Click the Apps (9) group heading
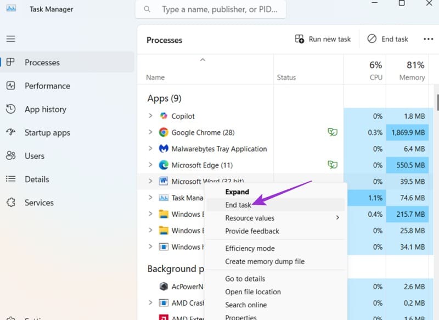This screenshot has height=320, width=439. [x=164, y=98]
